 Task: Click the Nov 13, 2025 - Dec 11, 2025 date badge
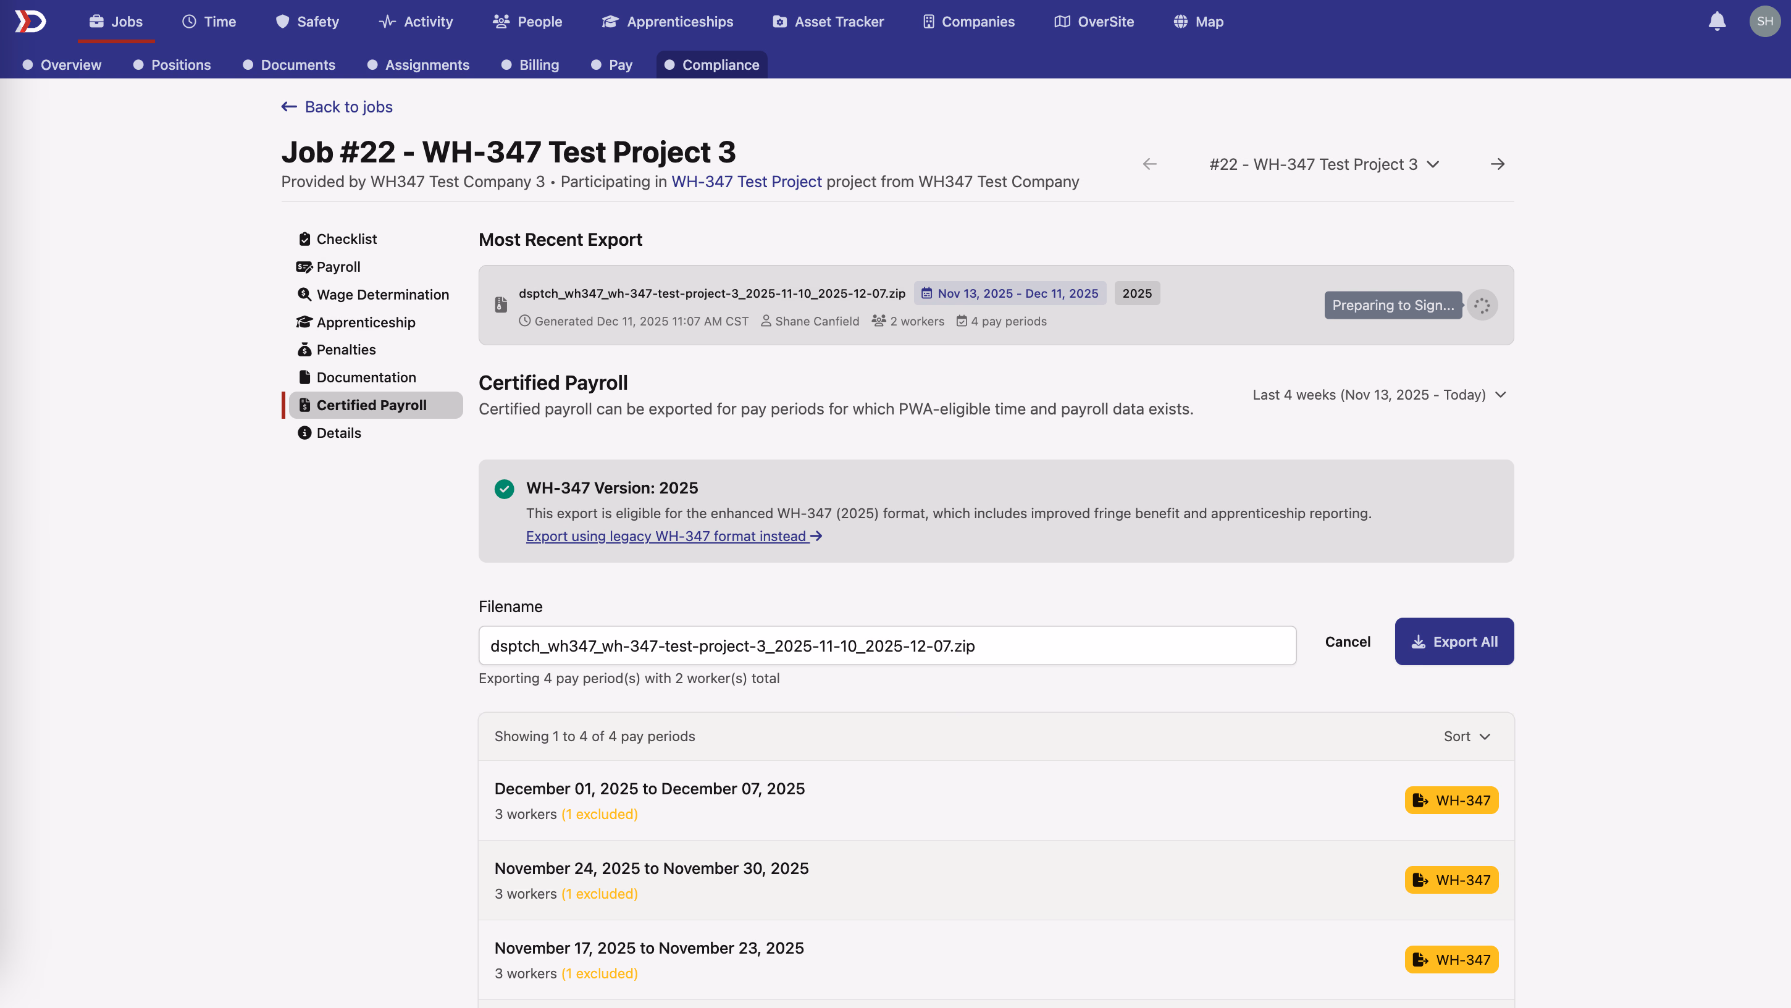tap(1010, 293)
